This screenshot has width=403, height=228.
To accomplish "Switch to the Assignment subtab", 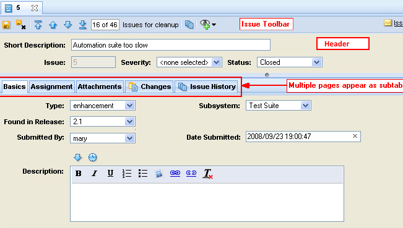I will pyautogui.click(x=51, y=87).
